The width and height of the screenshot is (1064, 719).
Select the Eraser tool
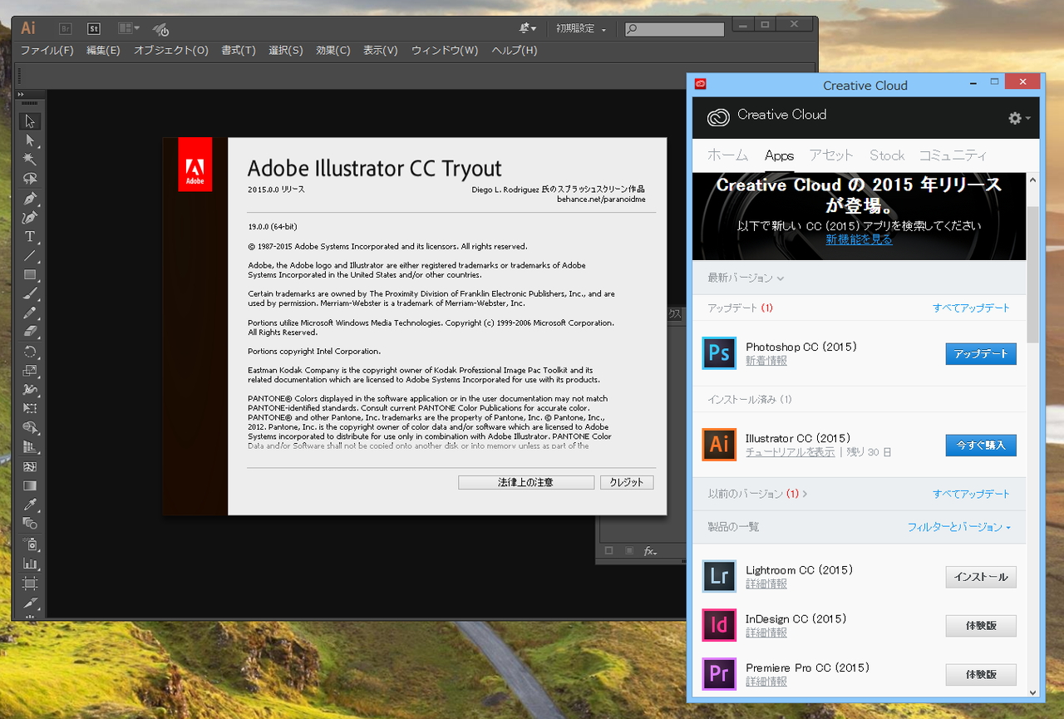pos(30,332)
